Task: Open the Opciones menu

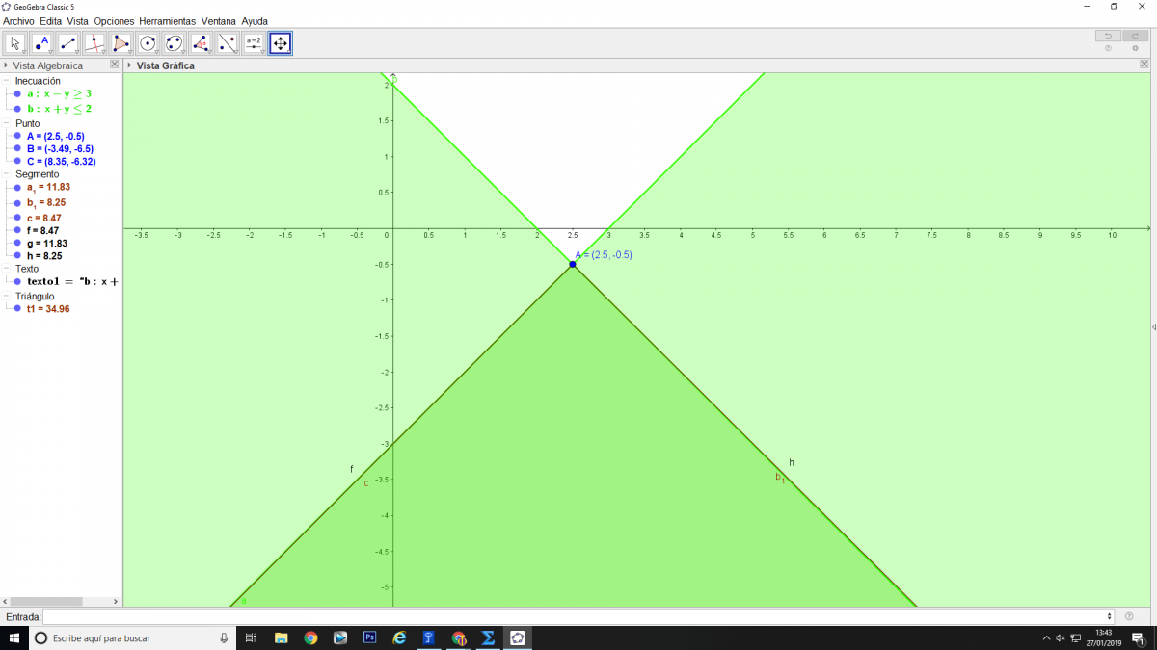Action: 114,21
